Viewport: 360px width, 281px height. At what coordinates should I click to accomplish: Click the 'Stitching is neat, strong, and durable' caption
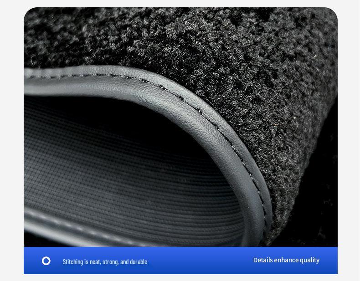click(x=105, y=262)
